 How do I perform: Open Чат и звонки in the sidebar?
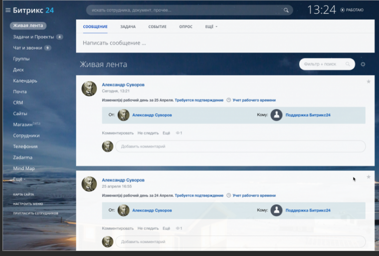[28, 48]
